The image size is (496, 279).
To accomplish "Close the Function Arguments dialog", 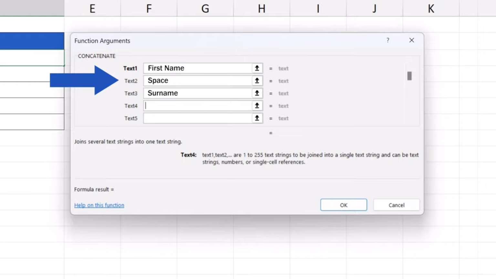I will [411, 40].
